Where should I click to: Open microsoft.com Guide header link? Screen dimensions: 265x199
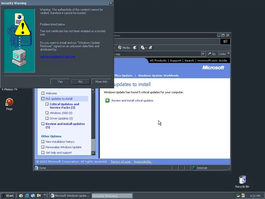[x=212, y=61]
